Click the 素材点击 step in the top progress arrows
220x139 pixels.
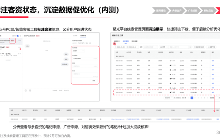[208, 11]
